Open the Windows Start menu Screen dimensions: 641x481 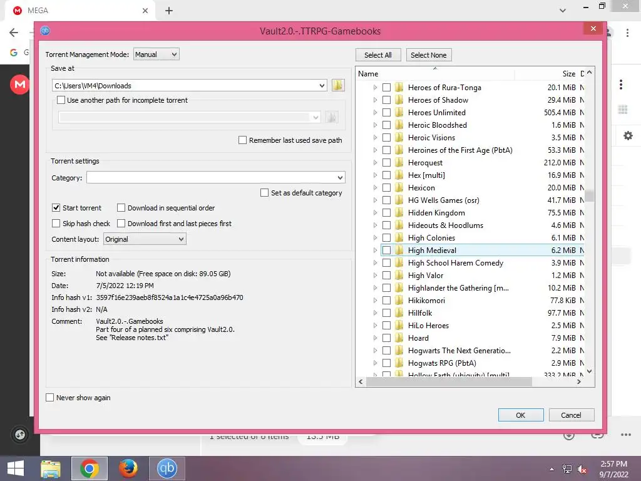click(x=16, y=468)
